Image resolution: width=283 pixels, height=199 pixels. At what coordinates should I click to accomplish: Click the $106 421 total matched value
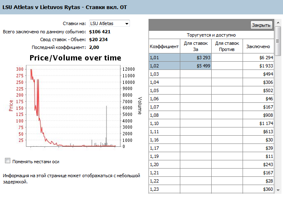click(x=100, y=32)
